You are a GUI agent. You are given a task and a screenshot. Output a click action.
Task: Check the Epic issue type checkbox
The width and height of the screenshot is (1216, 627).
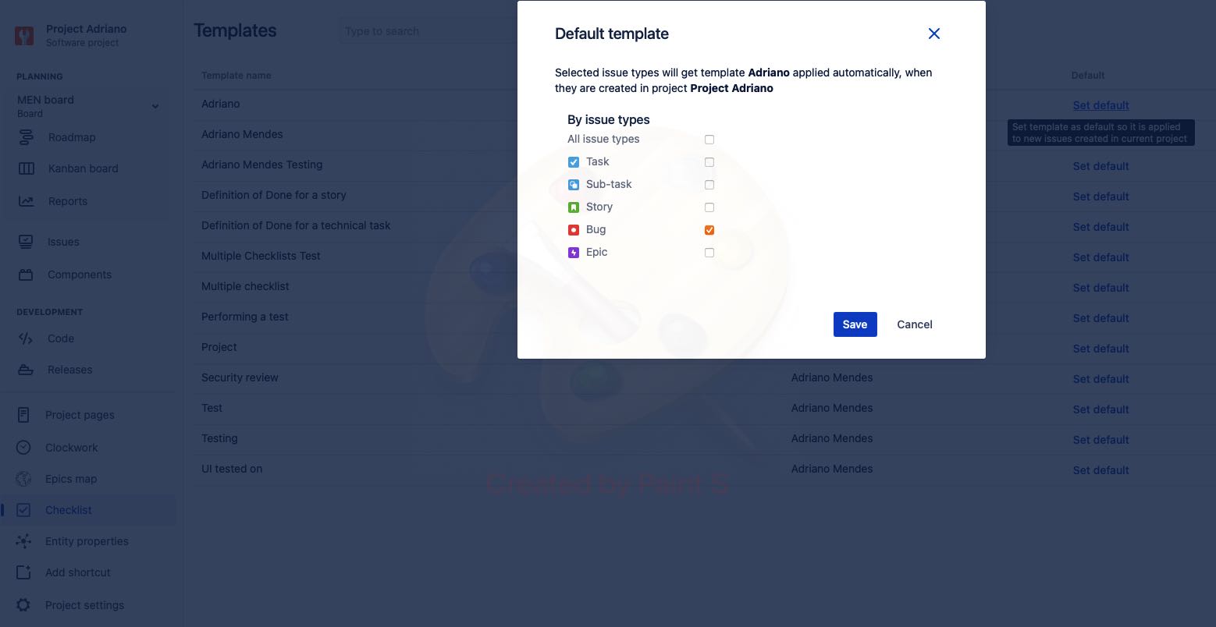tap(709, 252)
